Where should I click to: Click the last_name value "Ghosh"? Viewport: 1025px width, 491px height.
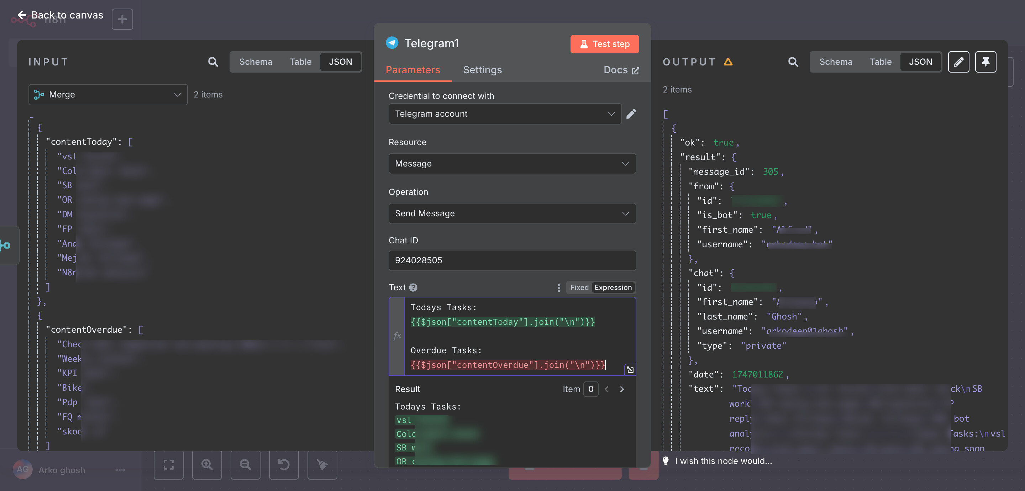click(784, 316)
